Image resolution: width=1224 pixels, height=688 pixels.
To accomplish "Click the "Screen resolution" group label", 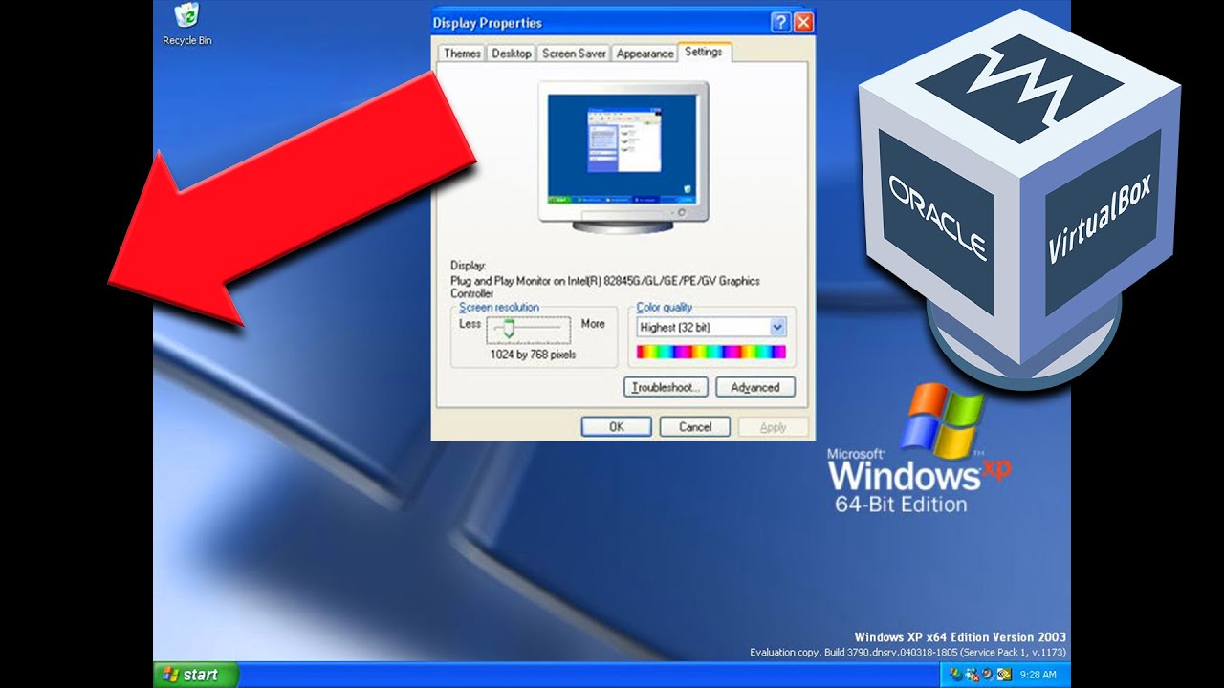I will (499, 308).
